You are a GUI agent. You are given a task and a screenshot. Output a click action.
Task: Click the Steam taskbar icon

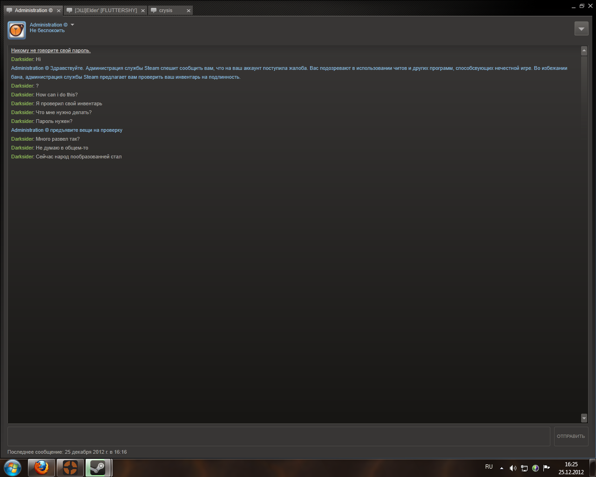(x=98, y=468)
